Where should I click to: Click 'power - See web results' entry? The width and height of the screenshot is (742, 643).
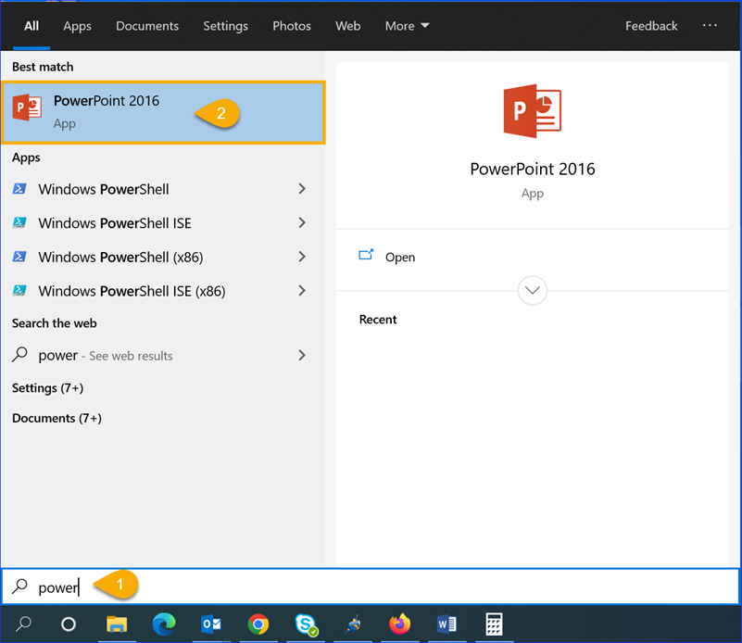pyautogui.click(x=163, y=356)
